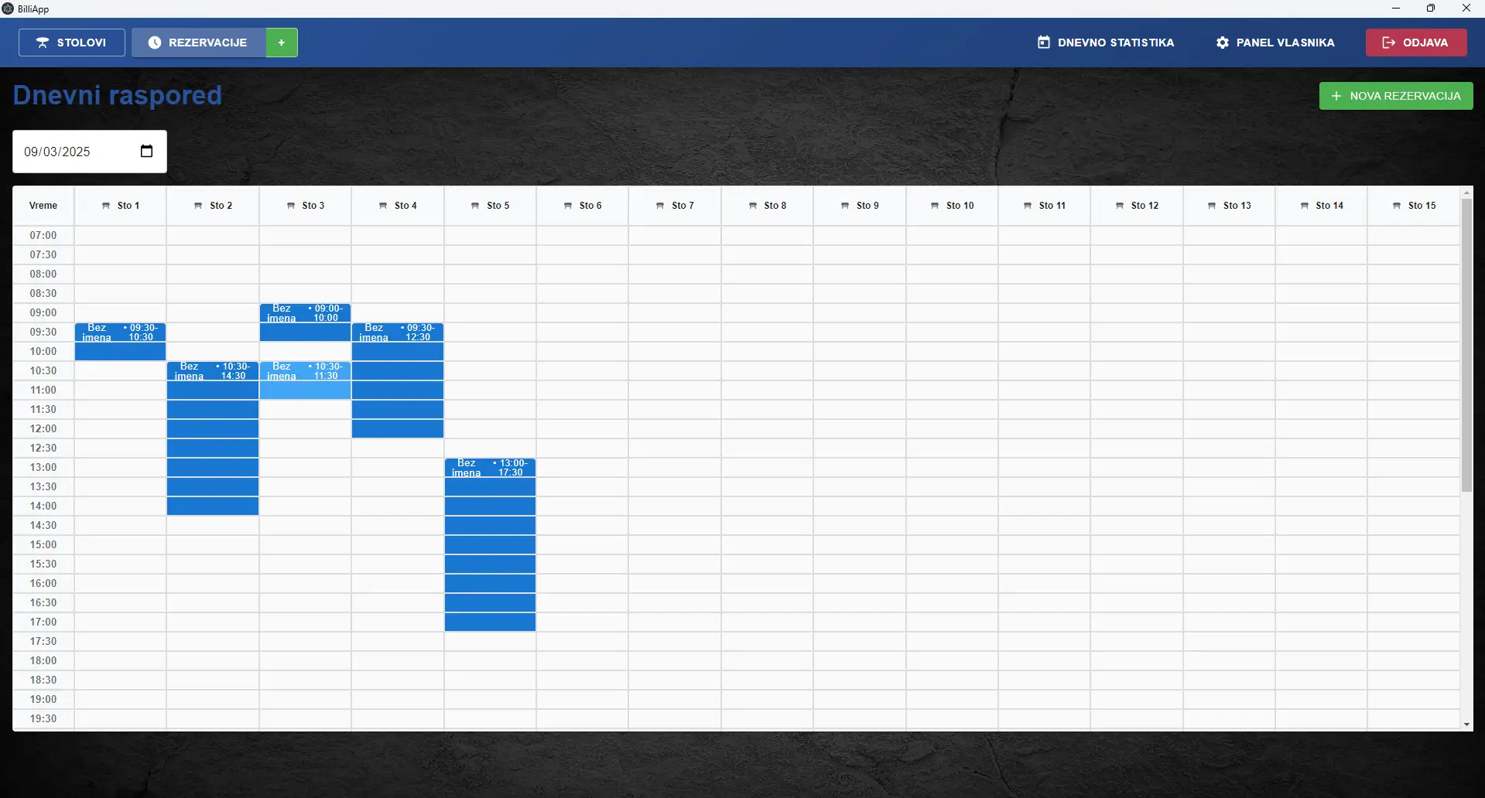1485x798 pixels.
Task: Click the table icon beside Sto 10
Action: pos(935,206)
